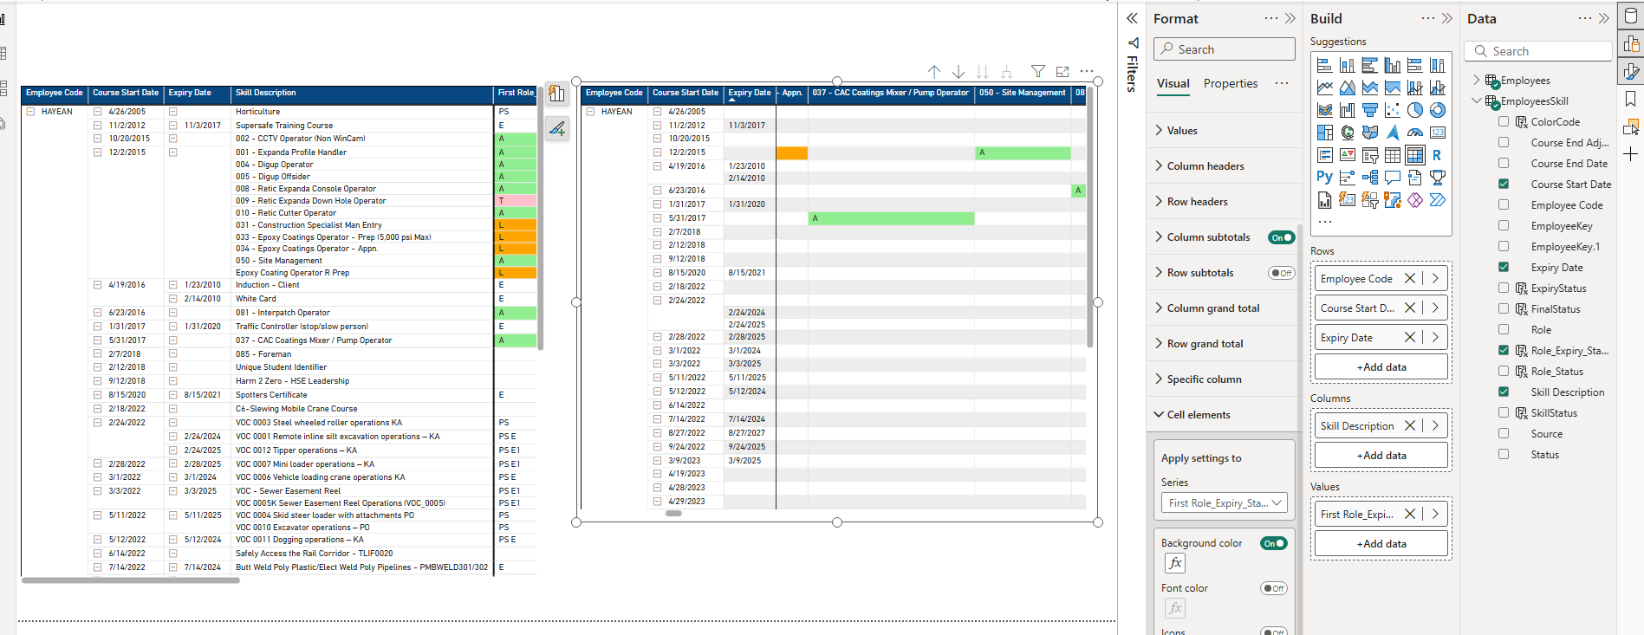Select the Funnel chart visual
This screenshot has height=635, width=1644.
point(1370,110)
